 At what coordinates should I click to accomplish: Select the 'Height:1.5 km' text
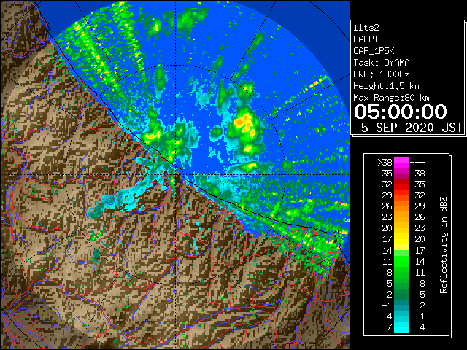[386, 86]
